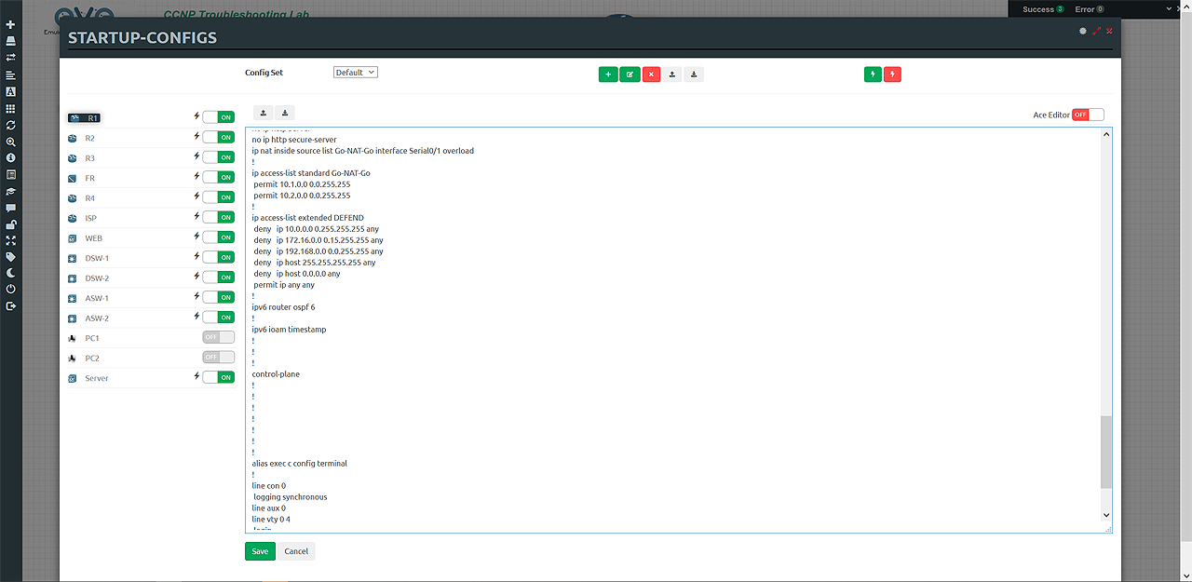Screen dimensions: 1192x582
Task: Click the moon night mode icon in sidebar
Action: coord(10,273)
